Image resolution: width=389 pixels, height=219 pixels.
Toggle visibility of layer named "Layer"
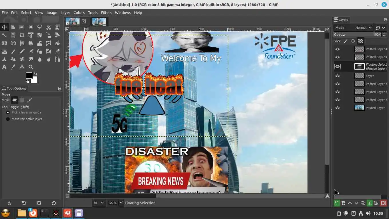tap(338, 76)
